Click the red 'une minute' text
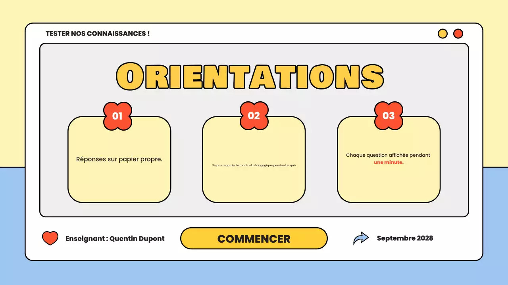Screen dimensions: 508x285 pos(389,162)
